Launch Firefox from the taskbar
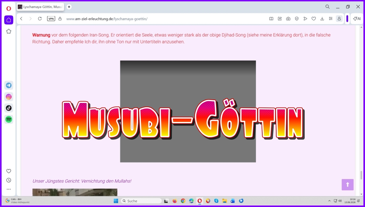The image size is (365, 207). click(x=175, y=201)
